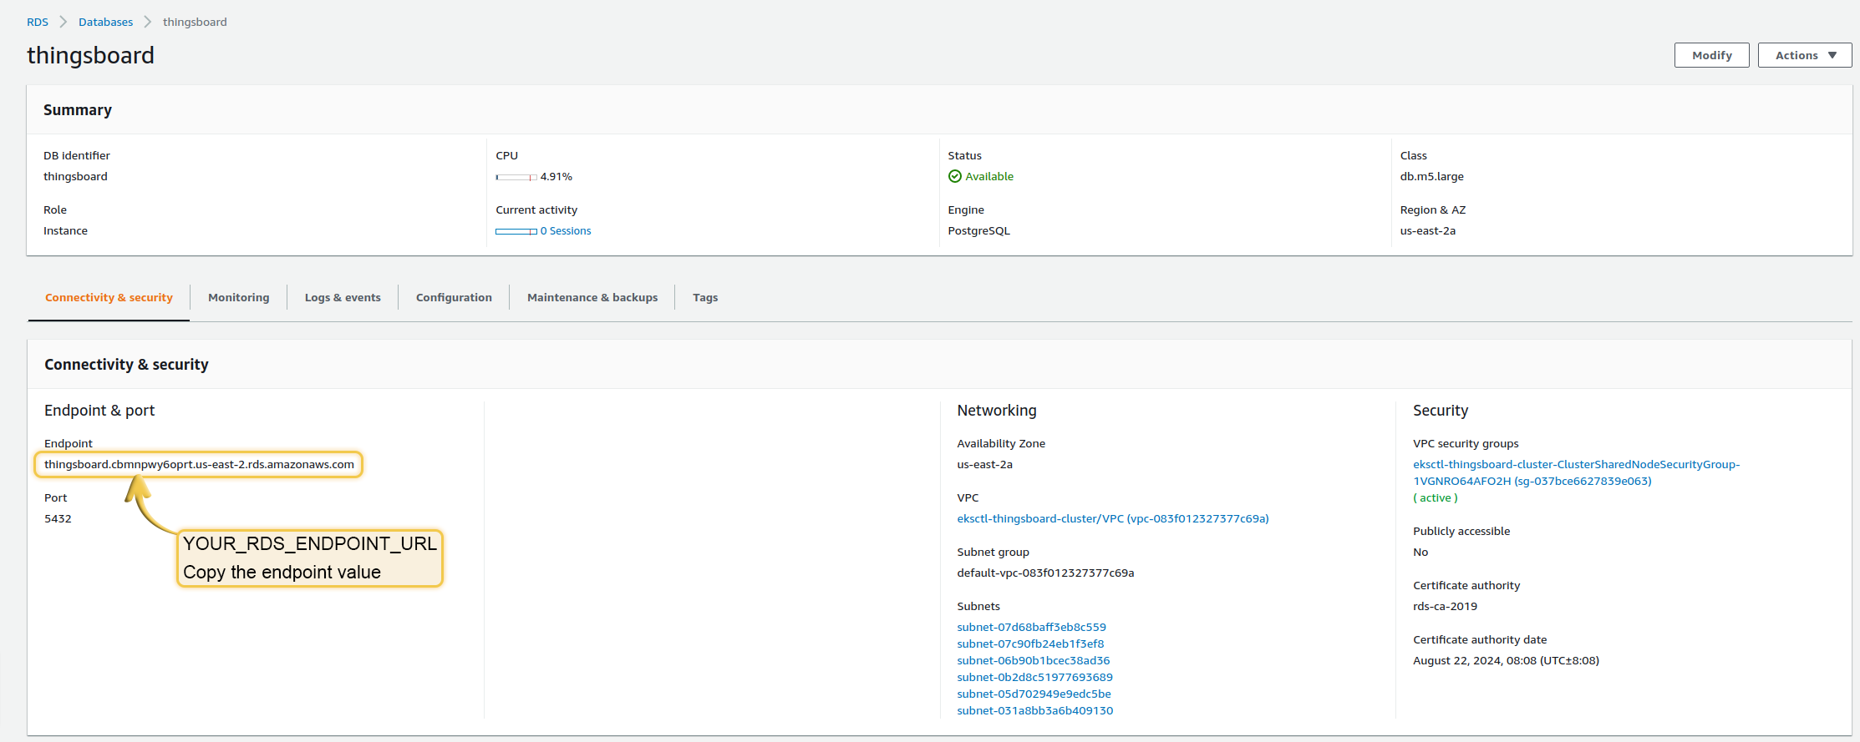This screenshot has height=742, width=1860.
Task: Open subnet-07d68baff3eb8c559 link
Action: point(1031,627)
